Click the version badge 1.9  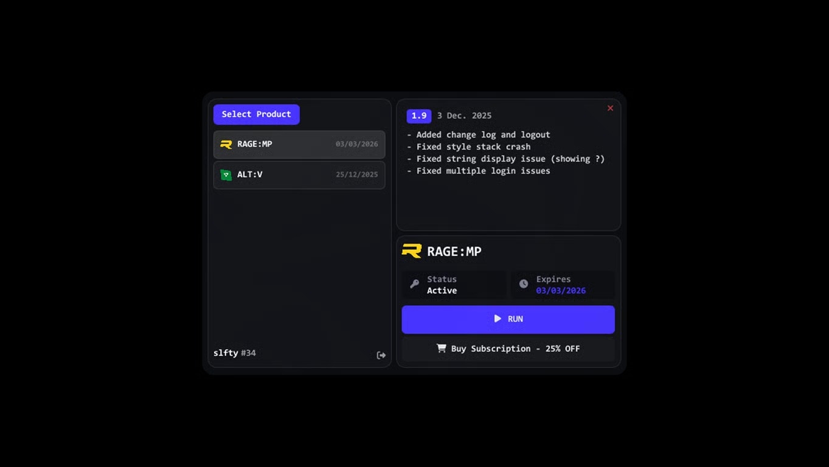tap(418, 116)
